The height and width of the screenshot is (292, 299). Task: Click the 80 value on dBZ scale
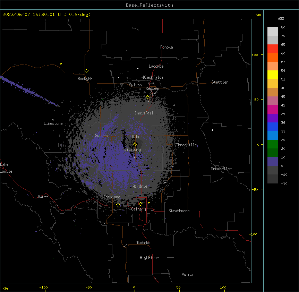pyautogui.click(x=283, y=27)
